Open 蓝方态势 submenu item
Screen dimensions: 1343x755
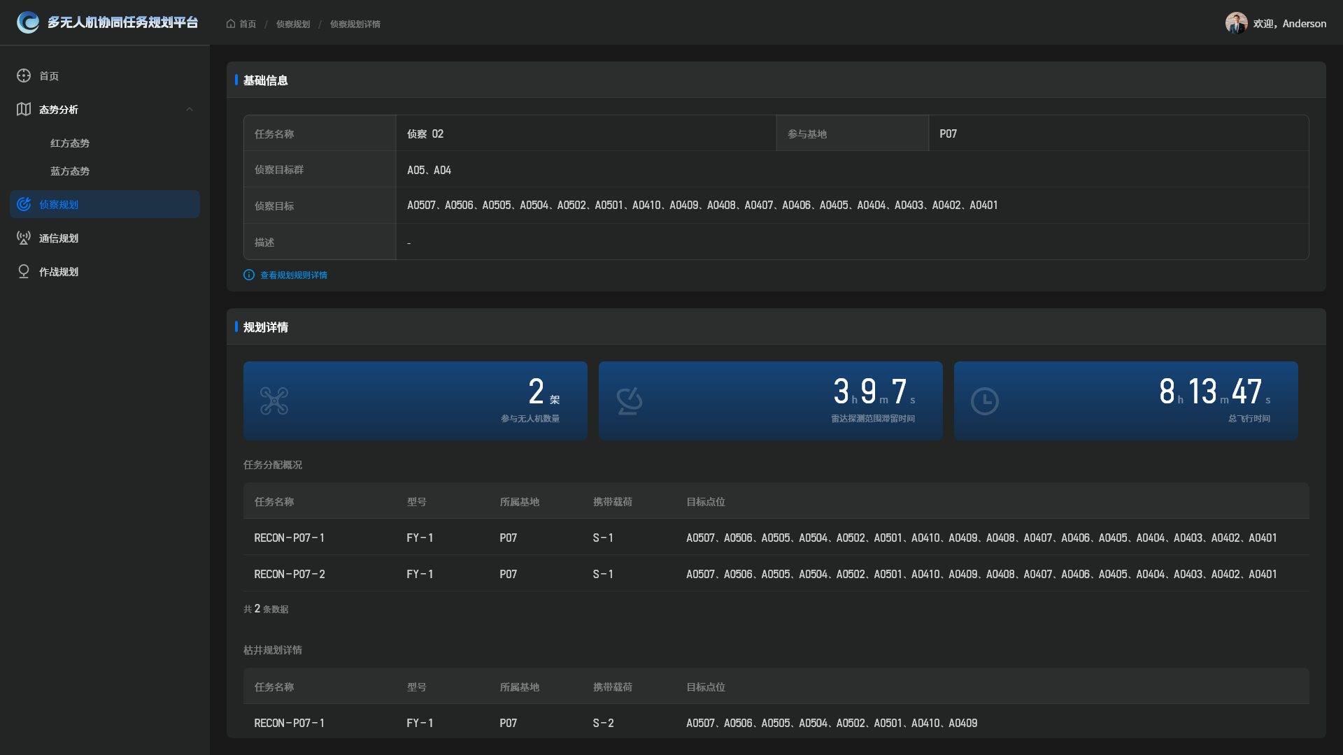coord(70,171)
